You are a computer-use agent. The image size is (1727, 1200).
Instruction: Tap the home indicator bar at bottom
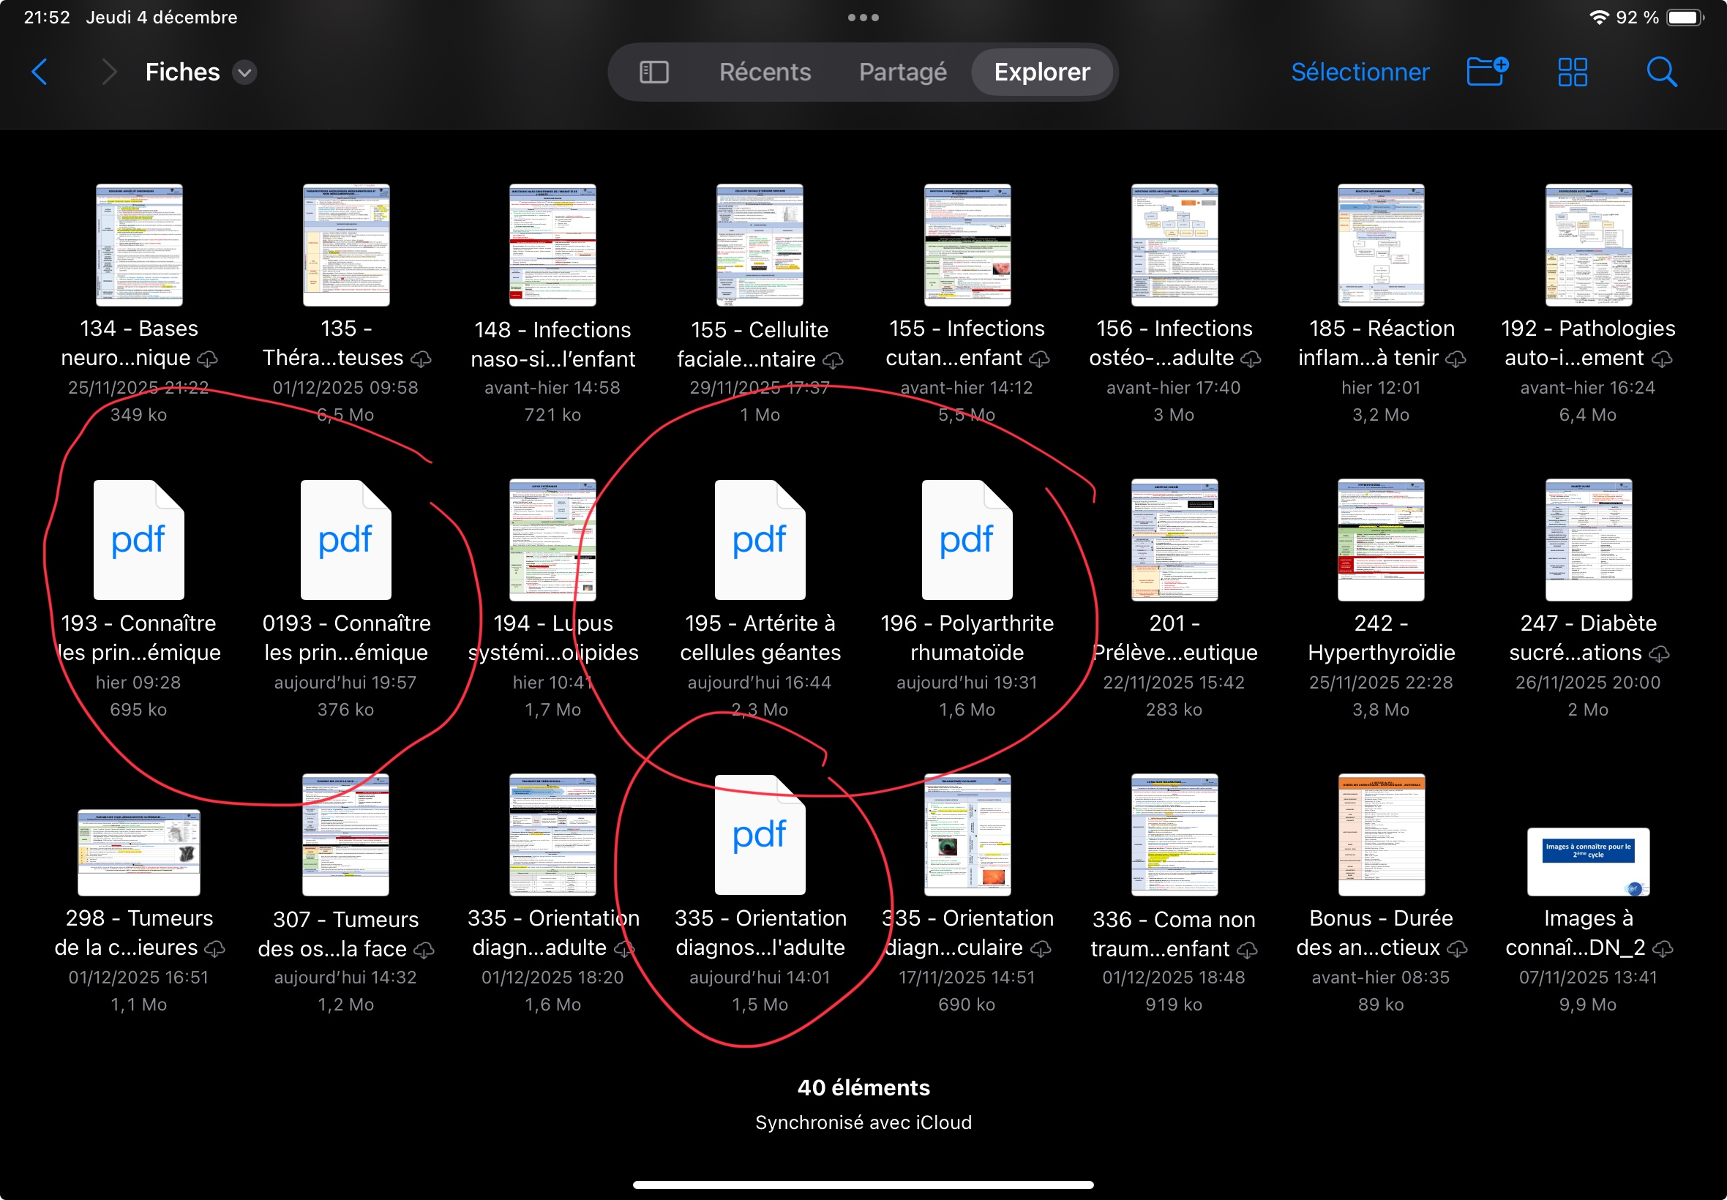pyautogui.click(x=863, y=1184)
